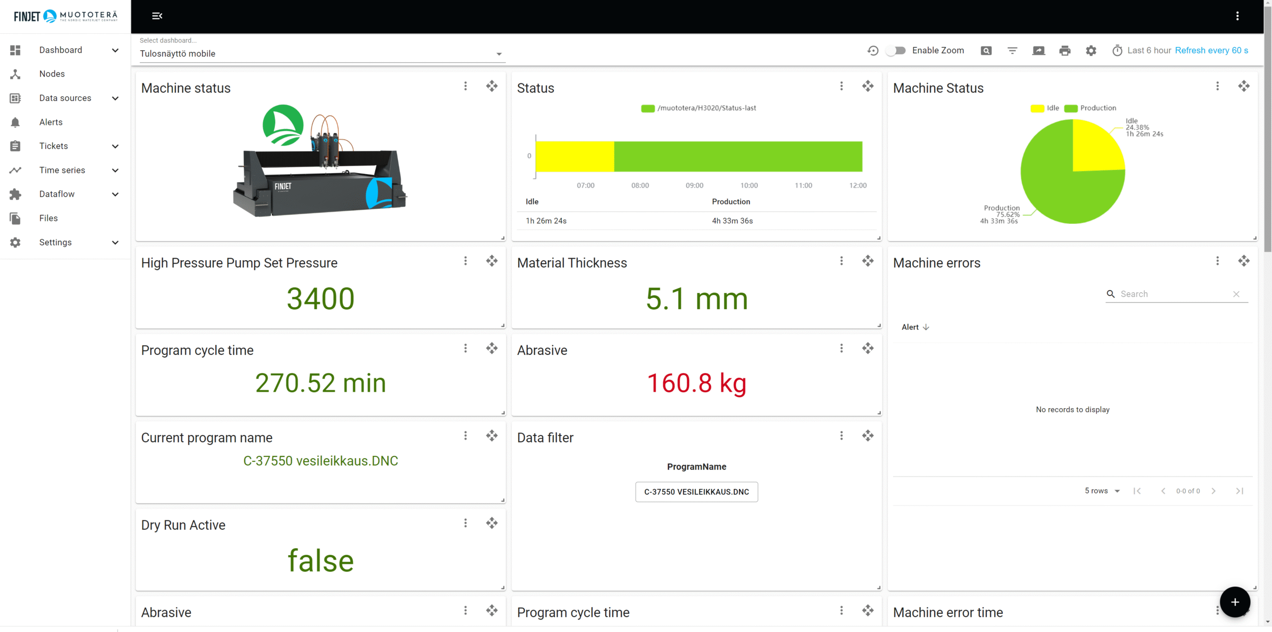Toggle the Enable Zoom switch
The width and height of the screenshot is (1272, 632).
896,51
